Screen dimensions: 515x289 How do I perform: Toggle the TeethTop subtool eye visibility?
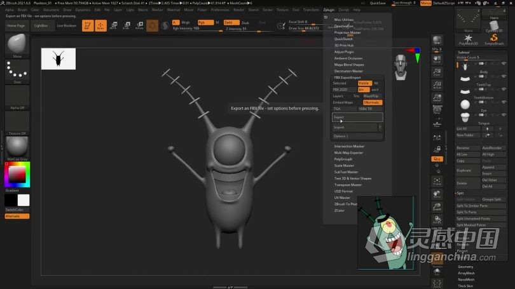[504, 76]
